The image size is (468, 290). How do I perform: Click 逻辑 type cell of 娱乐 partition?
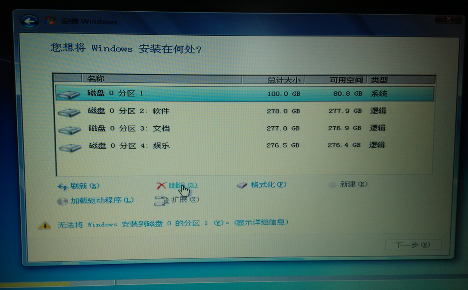(377, 145)
